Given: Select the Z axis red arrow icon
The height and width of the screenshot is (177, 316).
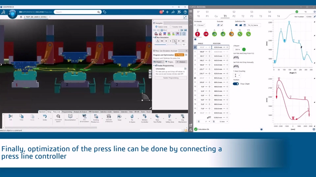Looking at the screenshot, I should 197,34.
